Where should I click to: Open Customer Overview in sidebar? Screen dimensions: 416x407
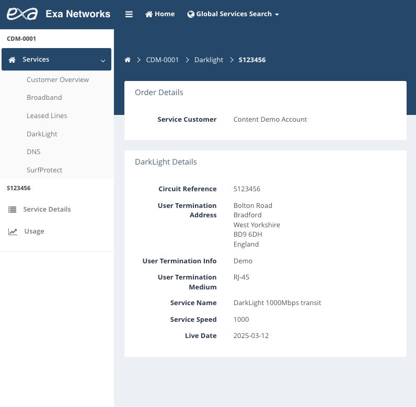coord(57,80)
